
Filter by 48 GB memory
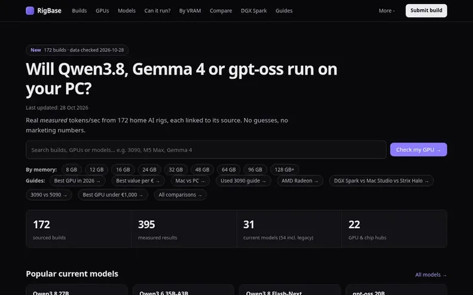coord(202,170)
